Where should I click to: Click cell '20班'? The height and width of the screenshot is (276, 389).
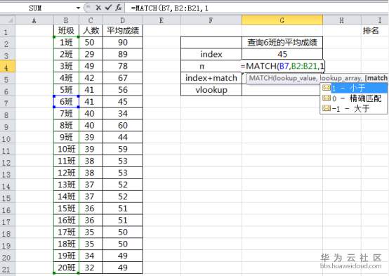tap(66, 268)
